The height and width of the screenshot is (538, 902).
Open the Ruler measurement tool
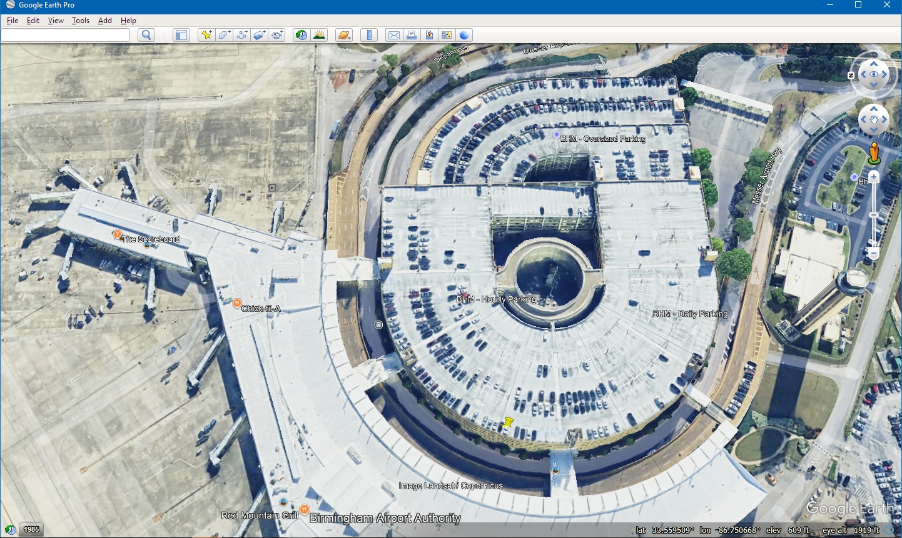click(369, 35)
